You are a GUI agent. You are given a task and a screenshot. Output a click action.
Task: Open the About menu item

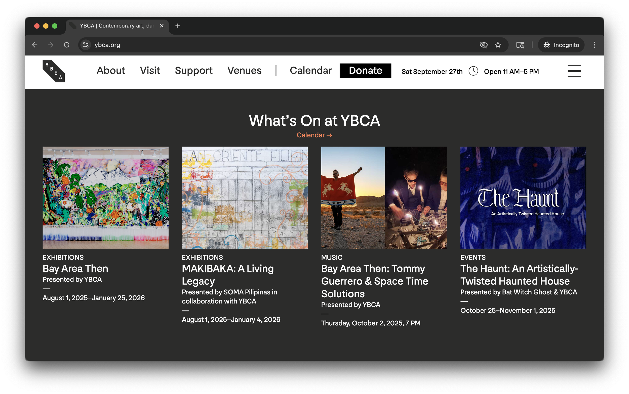point(111,71)
